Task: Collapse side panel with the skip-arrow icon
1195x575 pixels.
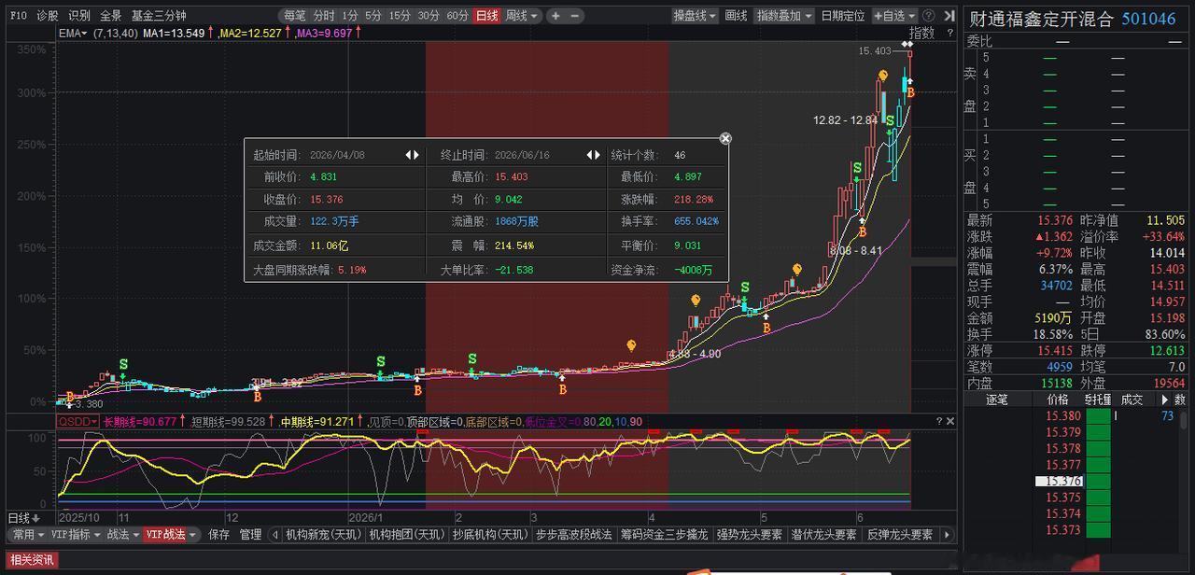Action: (948, 16)
